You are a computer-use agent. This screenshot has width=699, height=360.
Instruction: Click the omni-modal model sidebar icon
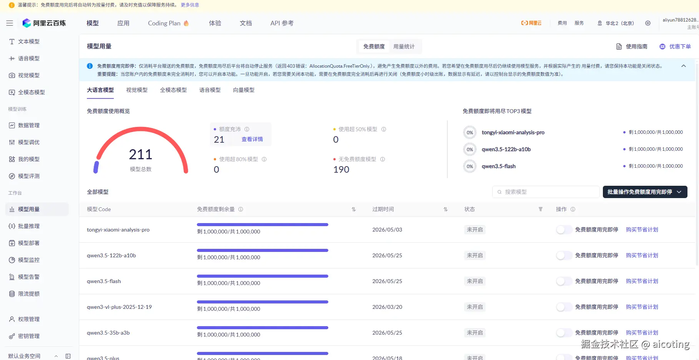pos(12,92)
